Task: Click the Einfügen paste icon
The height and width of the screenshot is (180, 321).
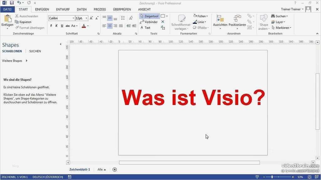Action: coord(8,18)
